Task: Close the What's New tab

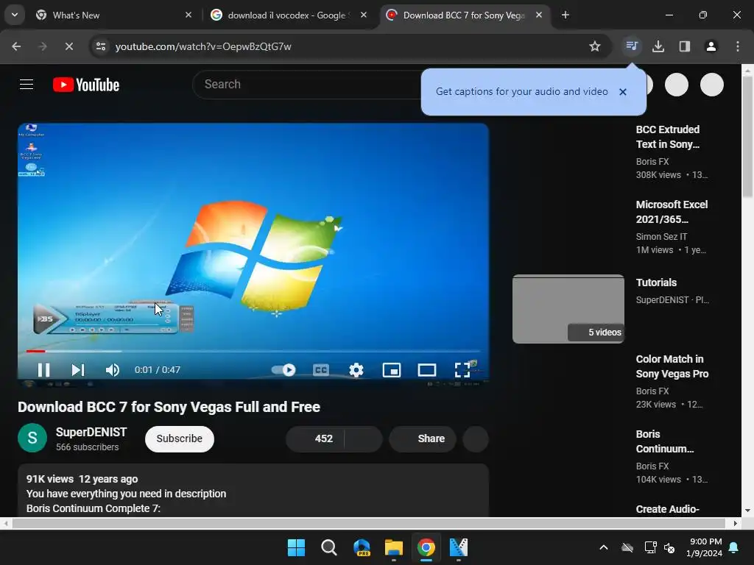Action: point(188,15)
